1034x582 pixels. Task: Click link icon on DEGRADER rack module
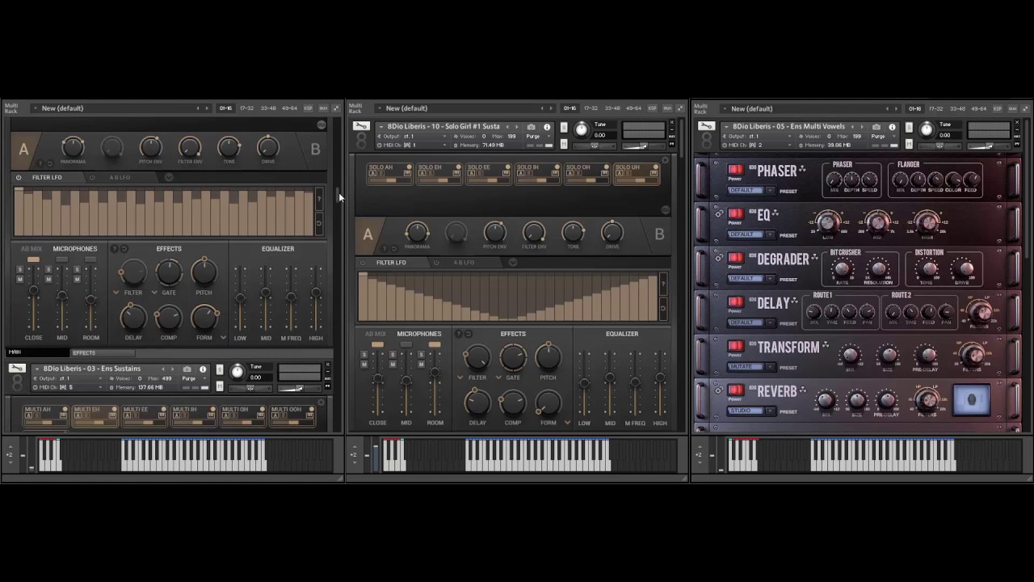718,258
